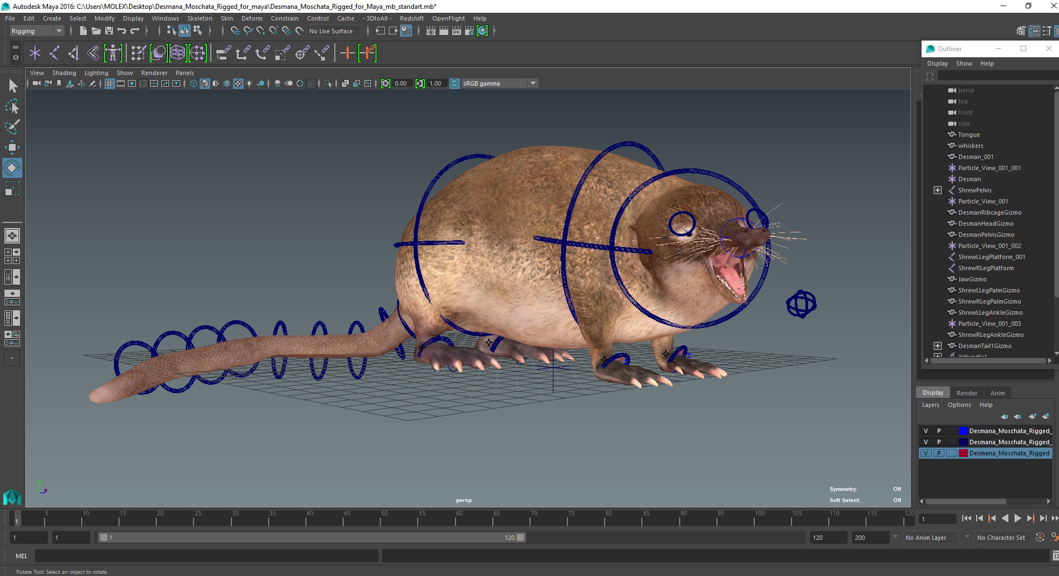
Task: Redo action with forward arrow icon
Action: tap(135, 31)
